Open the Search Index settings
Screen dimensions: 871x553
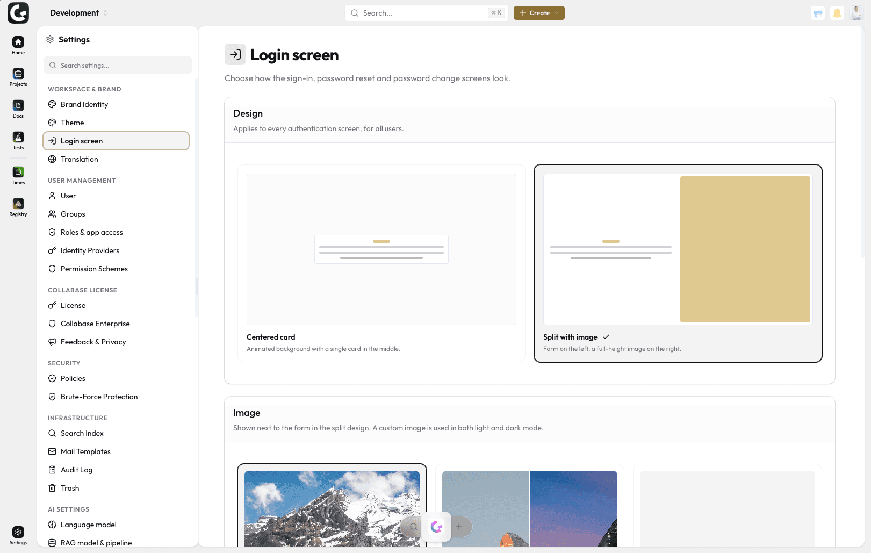tap(116, 433)
